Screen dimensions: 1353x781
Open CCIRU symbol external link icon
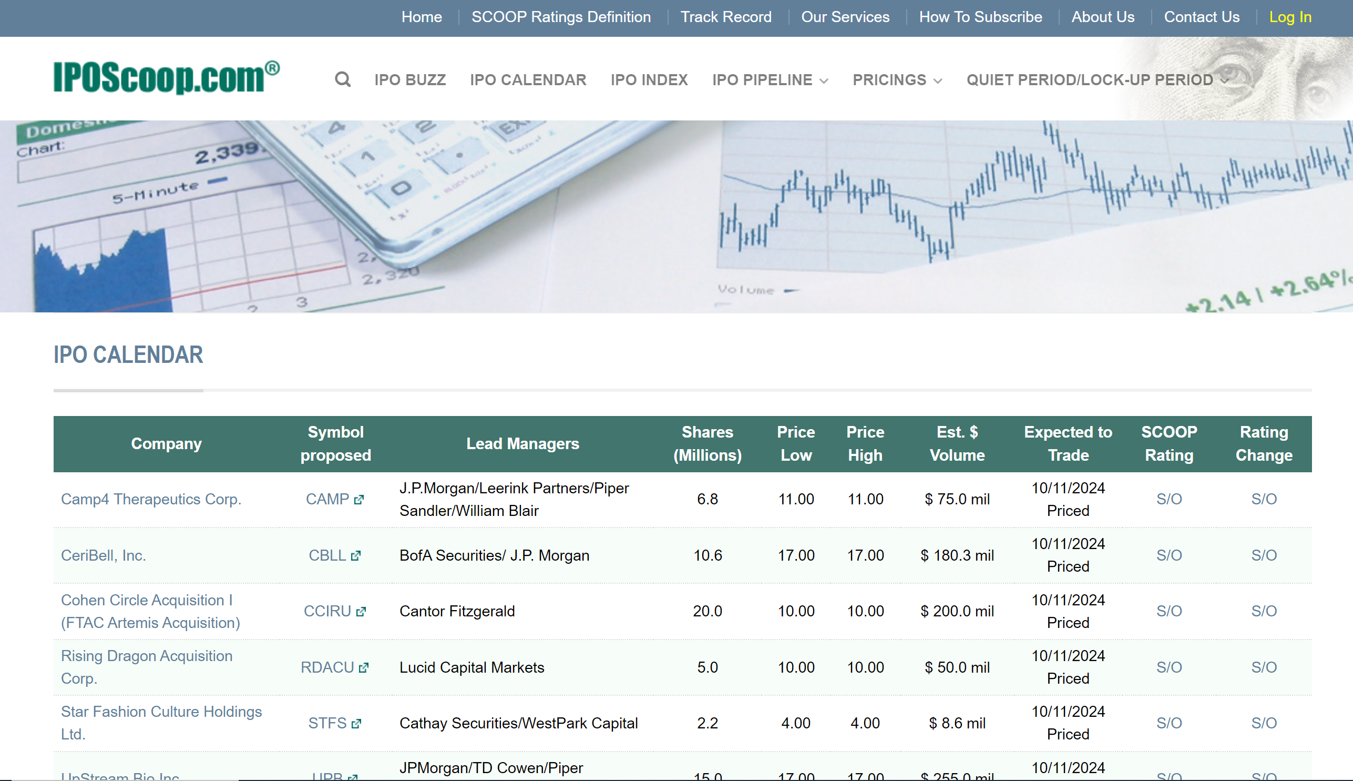(361, 612)
